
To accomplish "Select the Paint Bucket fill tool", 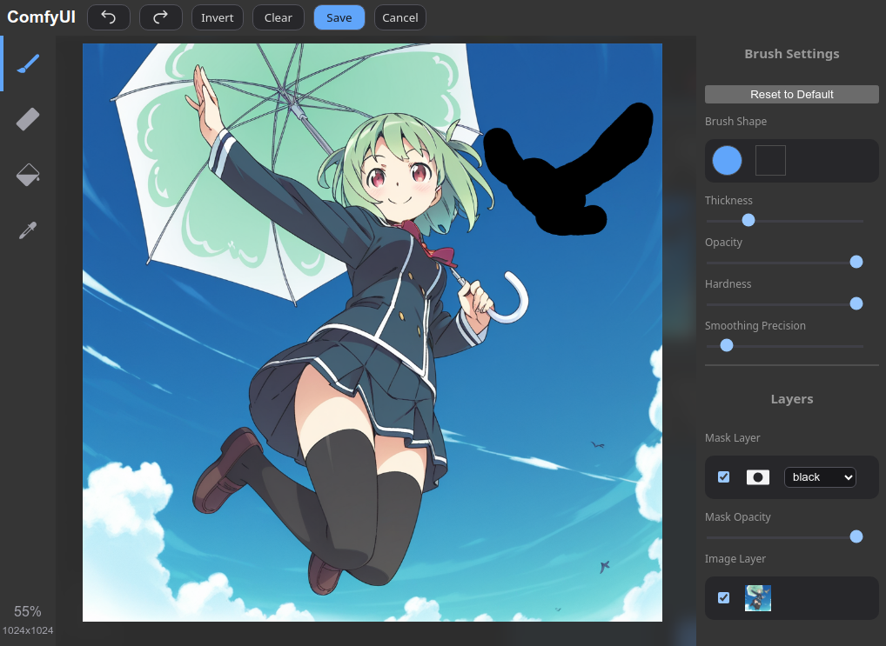I will [x=29, y=175].
